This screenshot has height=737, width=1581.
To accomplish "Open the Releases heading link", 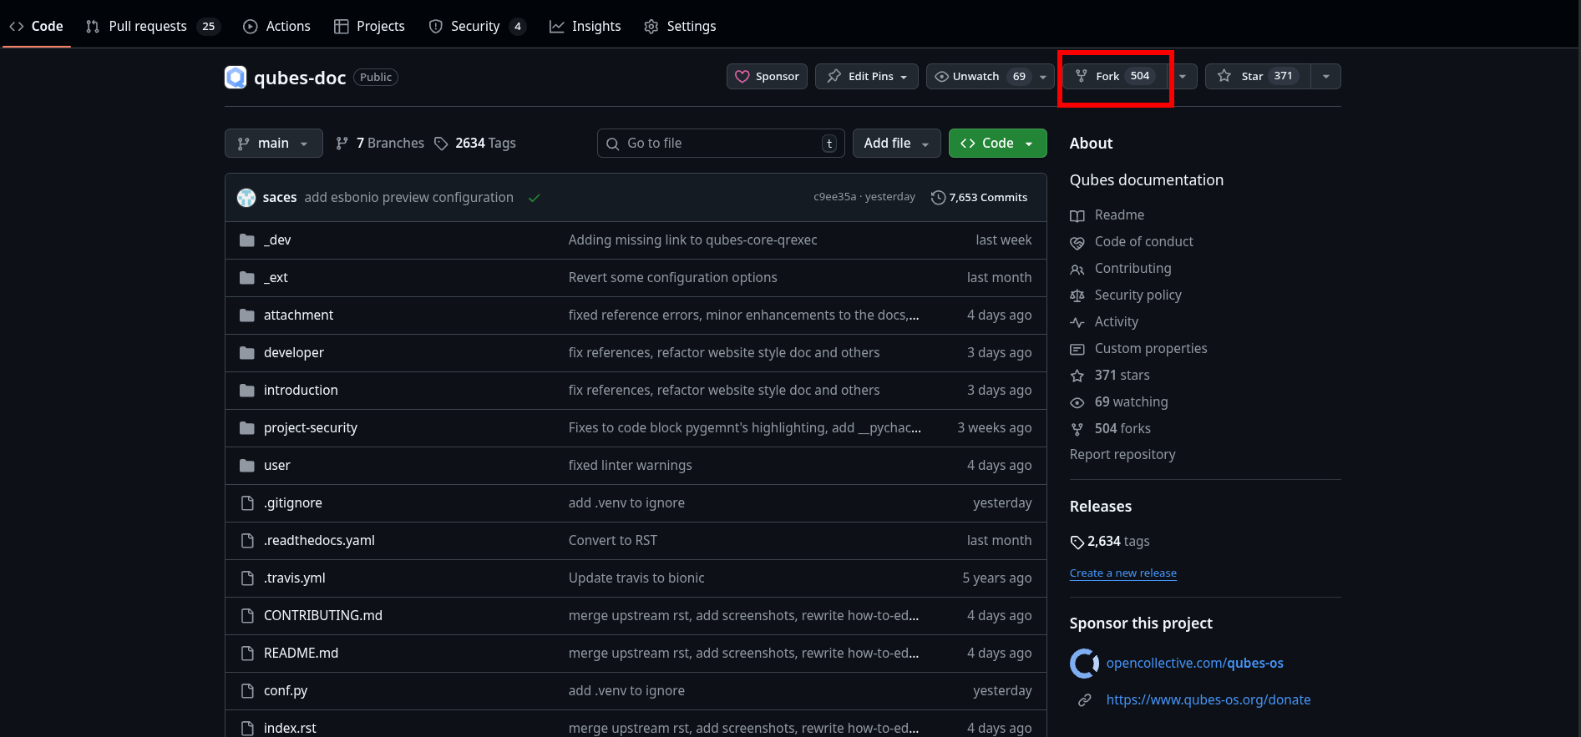I will (x=1101, y=507).
